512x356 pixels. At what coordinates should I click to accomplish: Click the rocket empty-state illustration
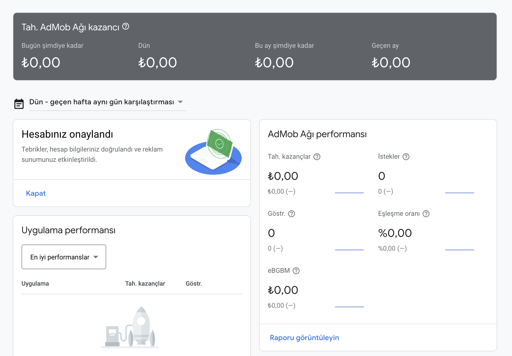(x=130, y=327)
